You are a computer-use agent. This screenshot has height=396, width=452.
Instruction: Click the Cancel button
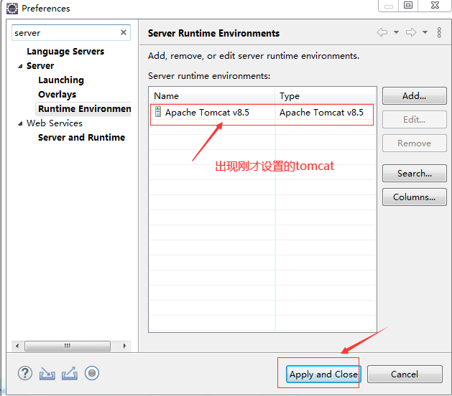click(405, 374)
